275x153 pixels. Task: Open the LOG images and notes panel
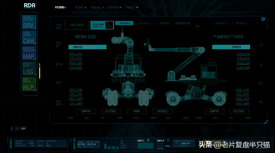(29, 69)
